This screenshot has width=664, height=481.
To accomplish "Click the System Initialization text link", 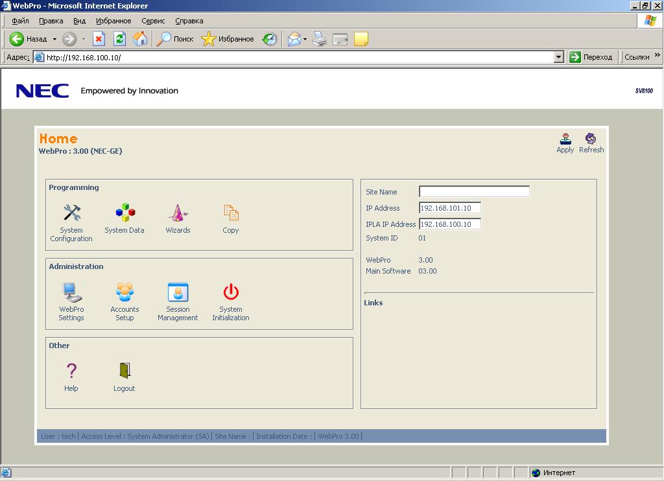I will [x=231, y=314].
